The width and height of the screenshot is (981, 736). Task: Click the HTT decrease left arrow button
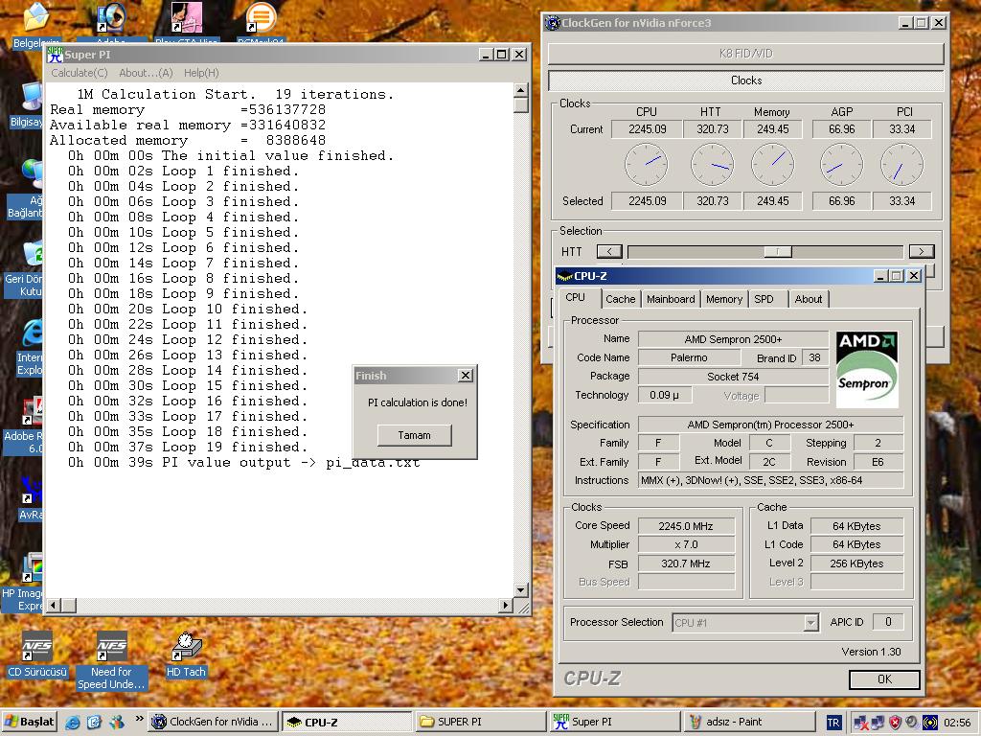(608, 252)
